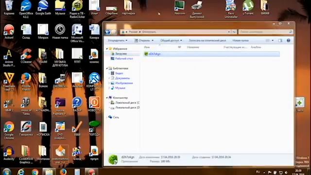Open the Музыка folder on the desktop

(60, 8)
